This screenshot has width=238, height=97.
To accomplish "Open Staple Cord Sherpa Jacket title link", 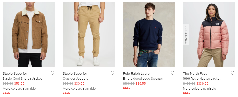I will 22,79.
